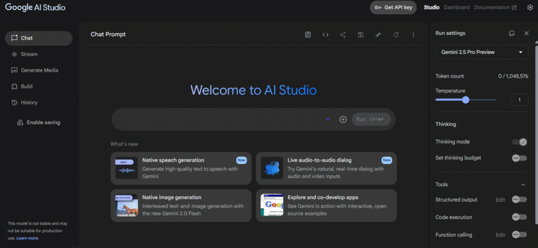Close the Run settings panel
This screenshot has height=248, width=538.
click(x=526, y=33)
